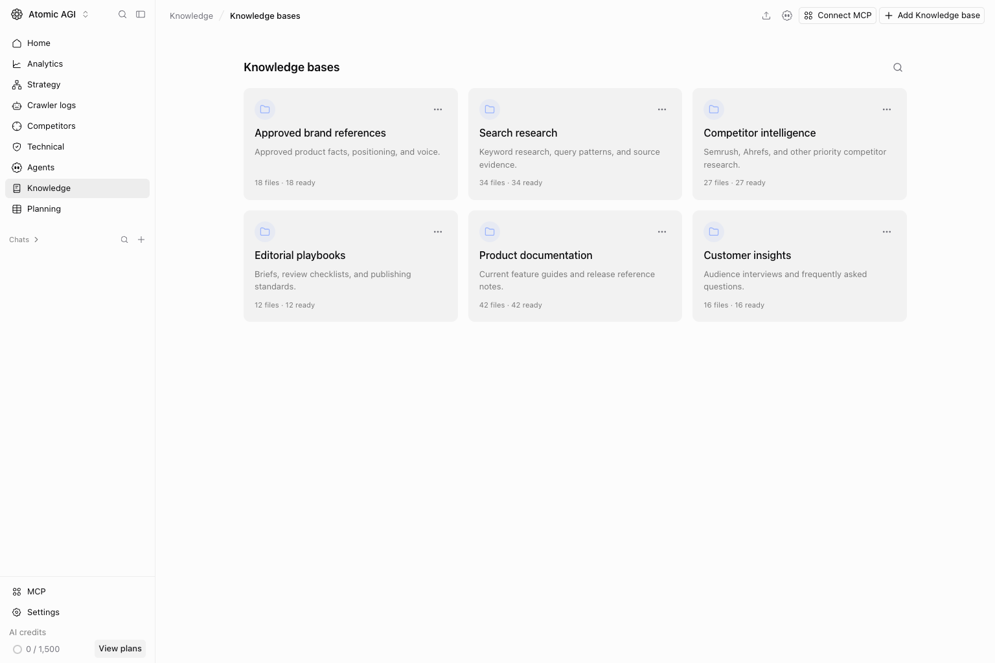Click the share/export icon in header
The height and width of the screenshot is (663, 995).
pyautogui.click(x=766, y=16)
